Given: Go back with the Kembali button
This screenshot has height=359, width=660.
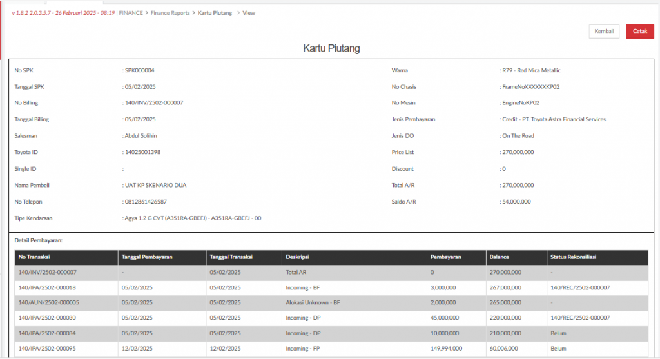Looking at the screenshot, I should [x=604, y=31].
